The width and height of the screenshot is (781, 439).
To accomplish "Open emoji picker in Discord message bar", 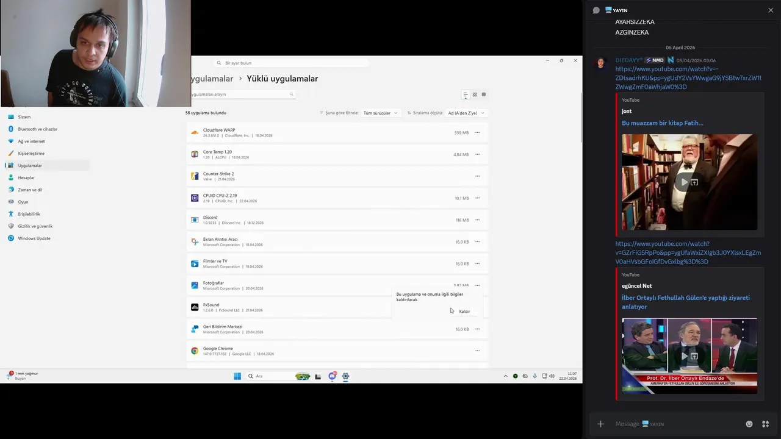I will click(749, 424).
